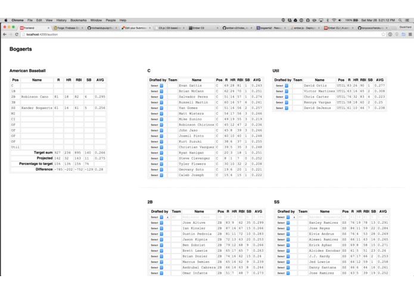
Task: Bookmark this page with the star icon
Action: click(383, 35)
